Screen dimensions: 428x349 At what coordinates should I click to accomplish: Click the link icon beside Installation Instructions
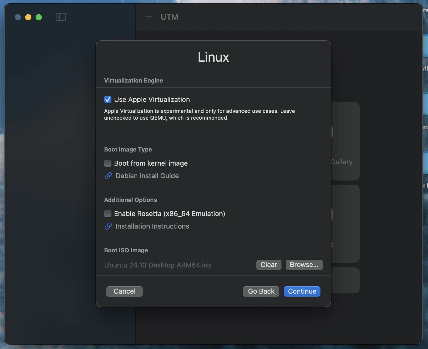[x=108, y=226]
